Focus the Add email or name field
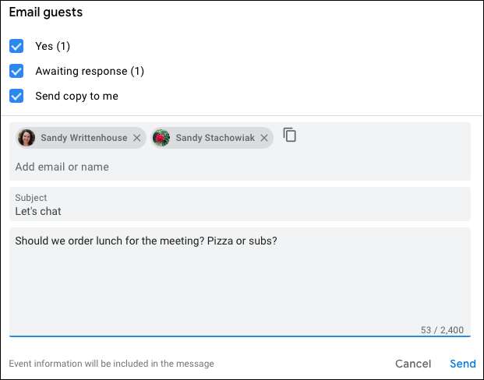484x380 pixels. pyautogui.click(x=156, y=167)
